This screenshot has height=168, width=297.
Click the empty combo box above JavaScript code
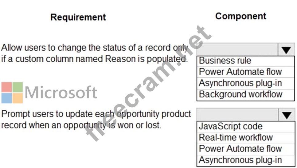[237, 115]
